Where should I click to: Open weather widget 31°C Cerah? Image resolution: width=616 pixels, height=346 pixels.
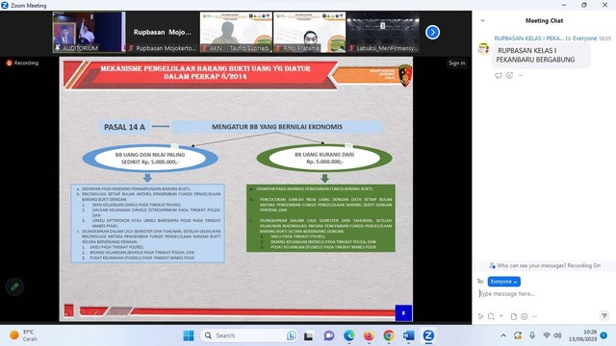[x=23, y=335]
